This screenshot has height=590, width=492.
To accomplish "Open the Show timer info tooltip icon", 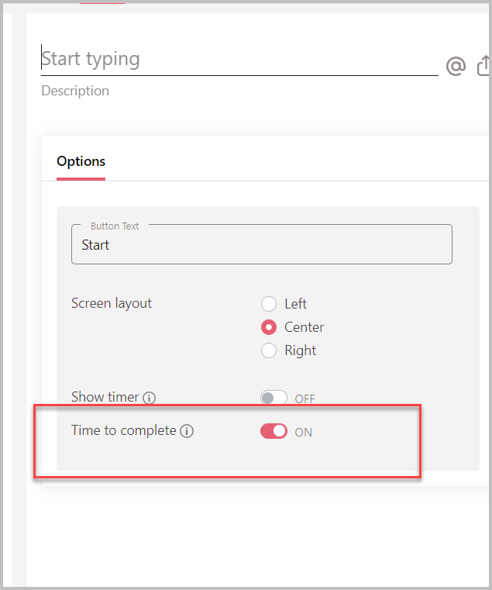I will coord(150,398).
